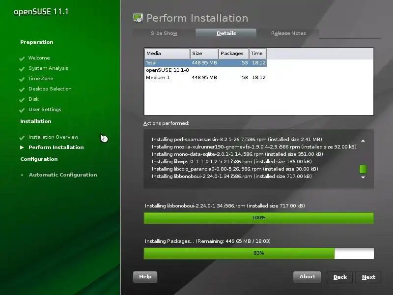
Task: Click the scroll down arrow in actions log
Action: click(363, 177)
